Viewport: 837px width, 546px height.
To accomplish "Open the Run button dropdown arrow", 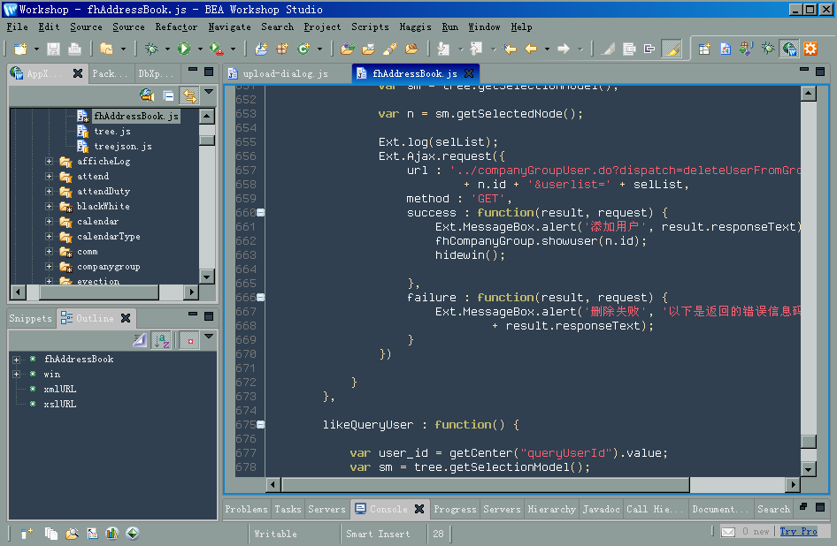I will [200, 49].
